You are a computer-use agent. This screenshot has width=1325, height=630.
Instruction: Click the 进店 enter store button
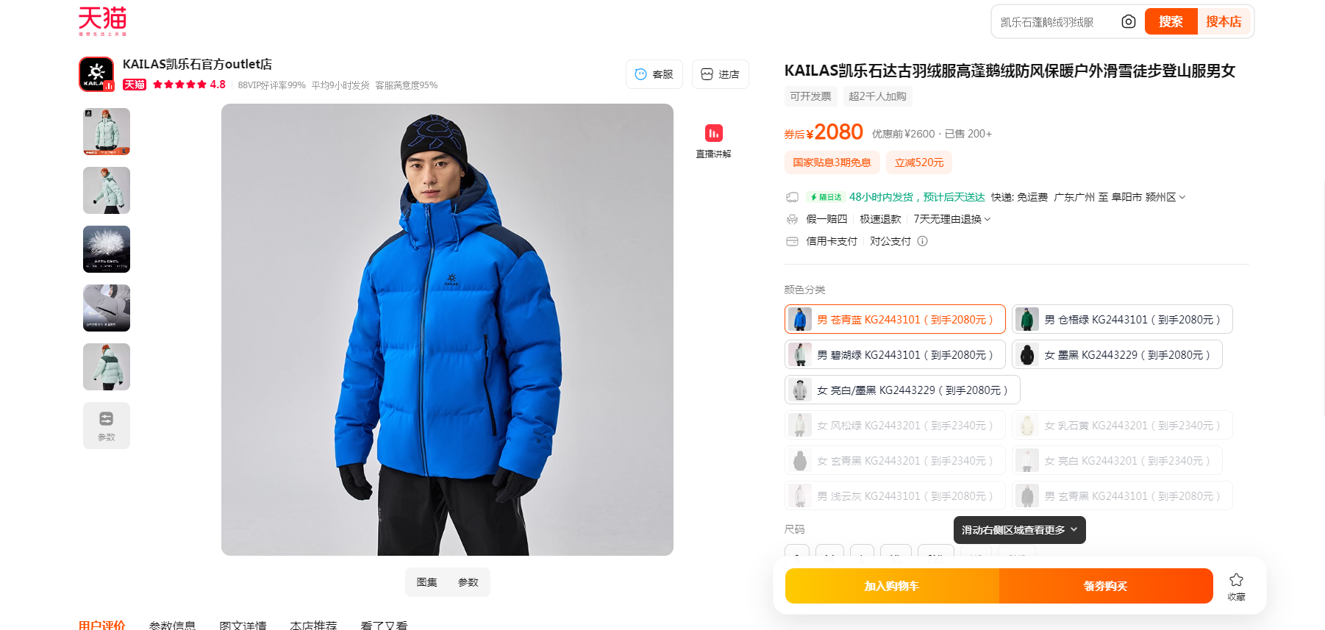click(x=720, y=74)
